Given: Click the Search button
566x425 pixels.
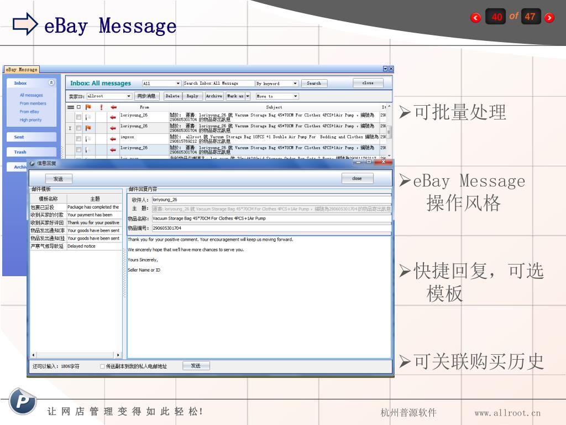Looking at the screenshot, I should point(314,84).
